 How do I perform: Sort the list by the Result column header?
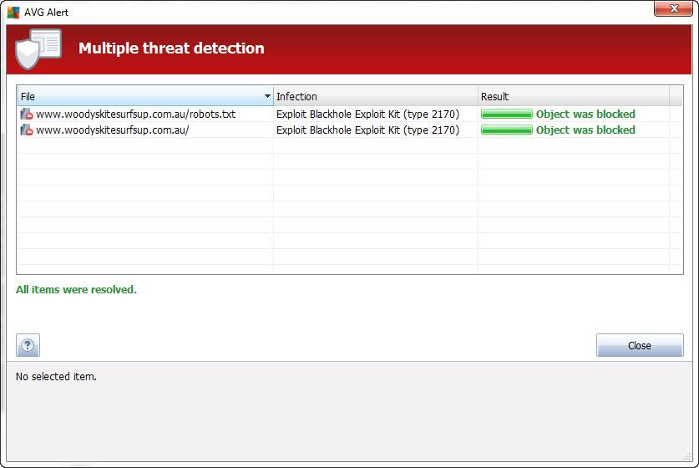pyautogui.click(x=572, y=97)
